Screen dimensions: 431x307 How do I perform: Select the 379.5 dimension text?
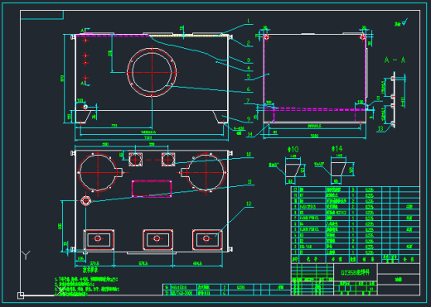coord(94,263)
